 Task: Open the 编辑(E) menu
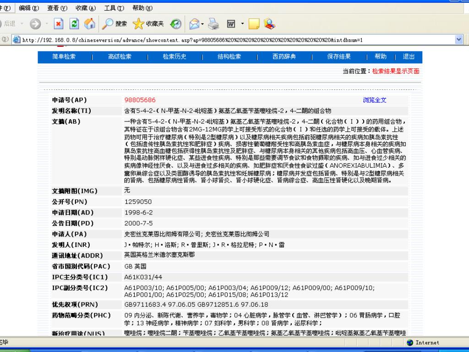[29, 8]
